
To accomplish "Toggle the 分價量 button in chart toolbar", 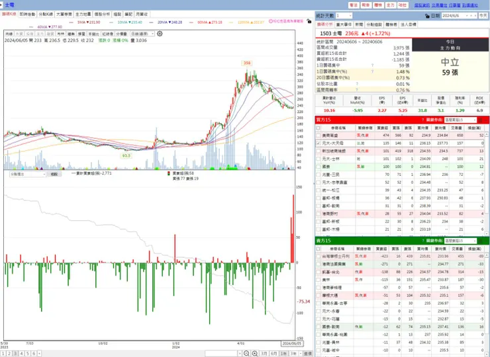I will [x=121, y=34].
